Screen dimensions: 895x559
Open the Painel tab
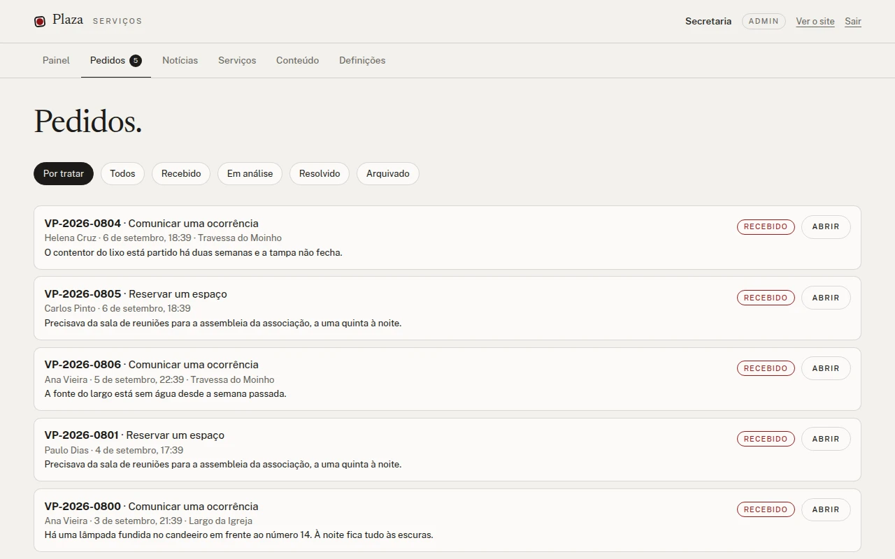56,60
